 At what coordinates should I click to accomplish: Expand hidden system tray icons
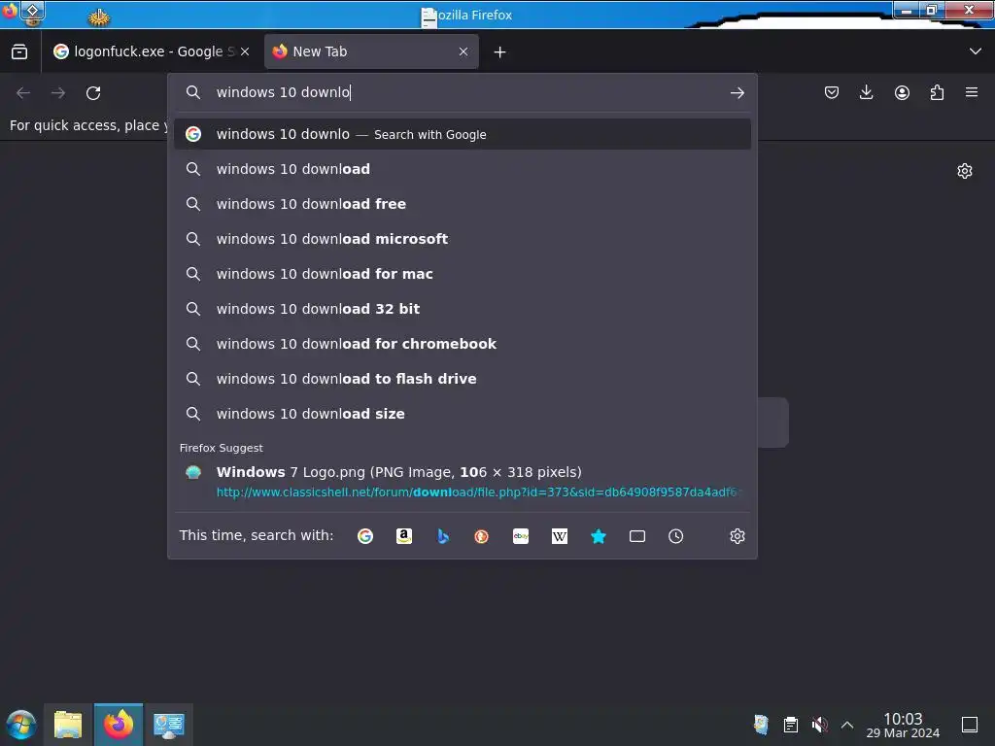pyautogui.click(x=847, y=725)
